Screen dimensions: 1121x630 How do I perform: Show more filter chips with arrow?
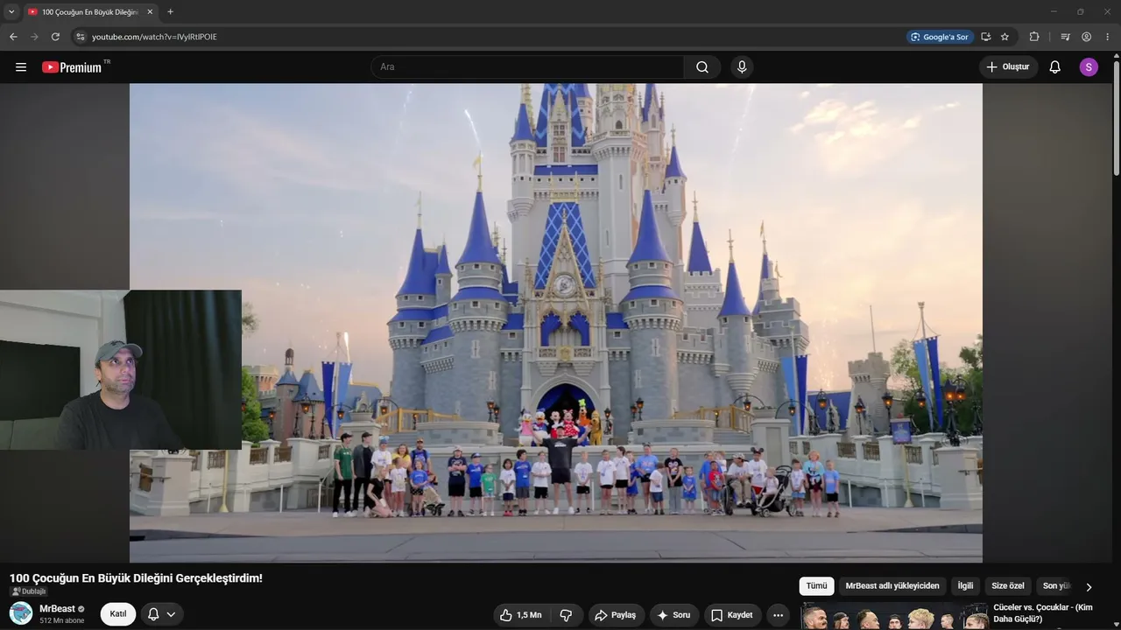1089,587
